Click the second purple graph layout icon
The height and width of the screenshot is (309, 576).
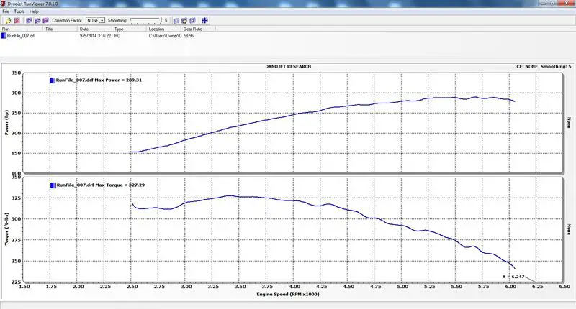coord(37,21)
